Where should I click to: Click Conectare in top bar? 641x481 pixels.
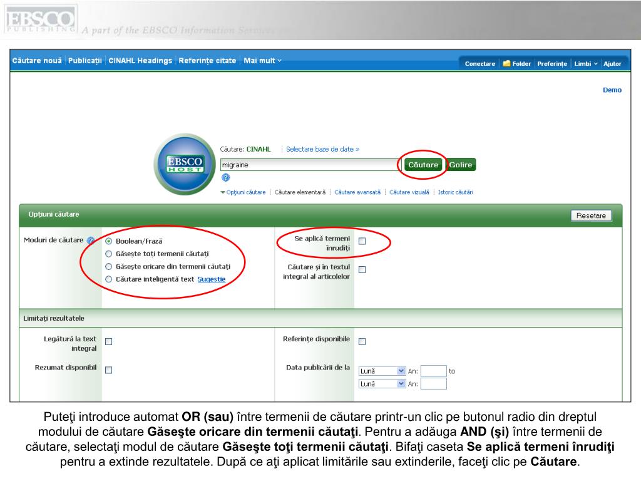480,63
